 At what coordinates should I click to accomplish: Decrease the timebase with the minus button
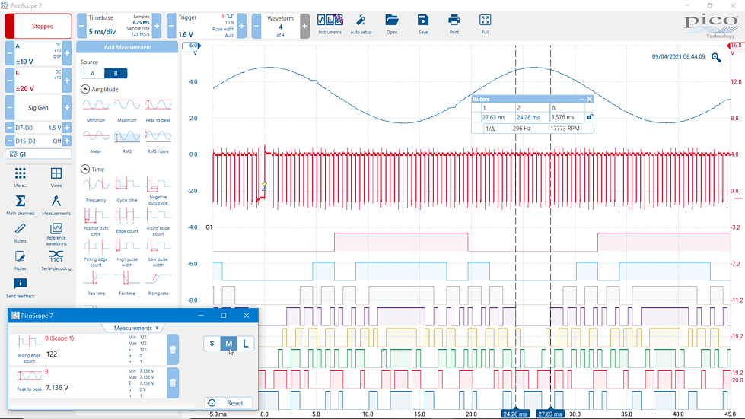coord(81,26)
